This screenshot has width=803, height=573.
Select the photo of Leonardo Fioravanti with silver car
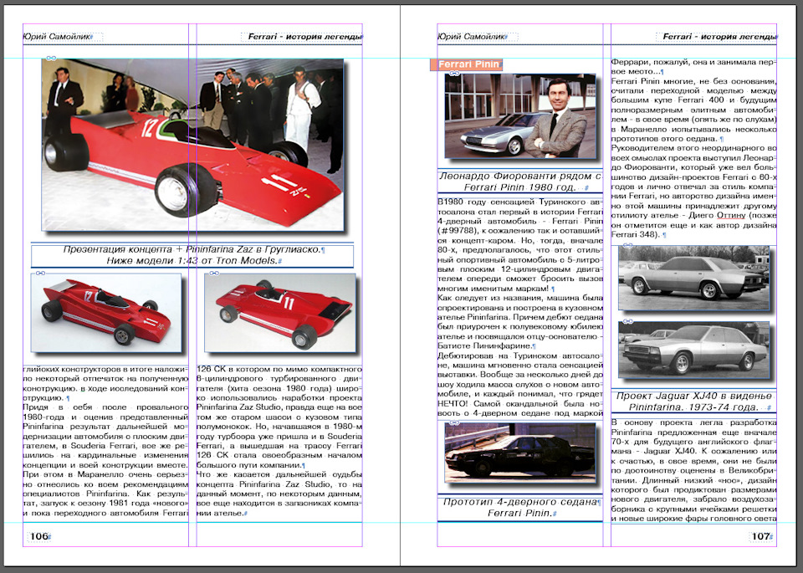tap(520, 115)
